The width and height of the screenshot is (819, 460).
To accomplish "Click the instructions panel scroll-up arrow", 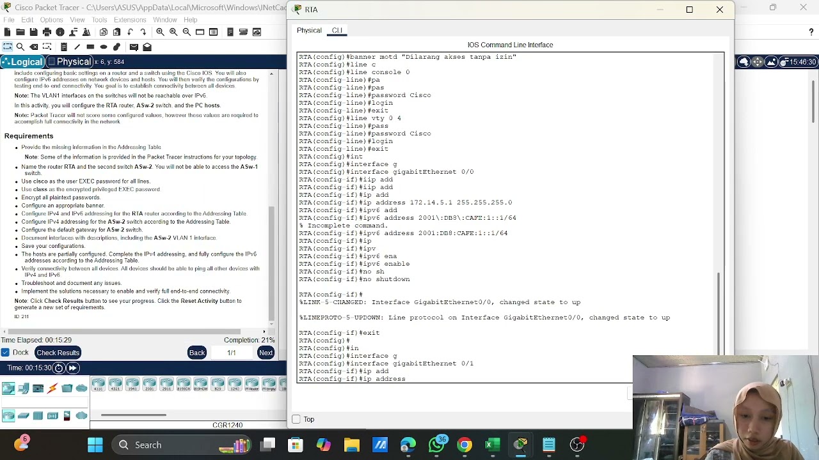I will (x=272, y=75).
